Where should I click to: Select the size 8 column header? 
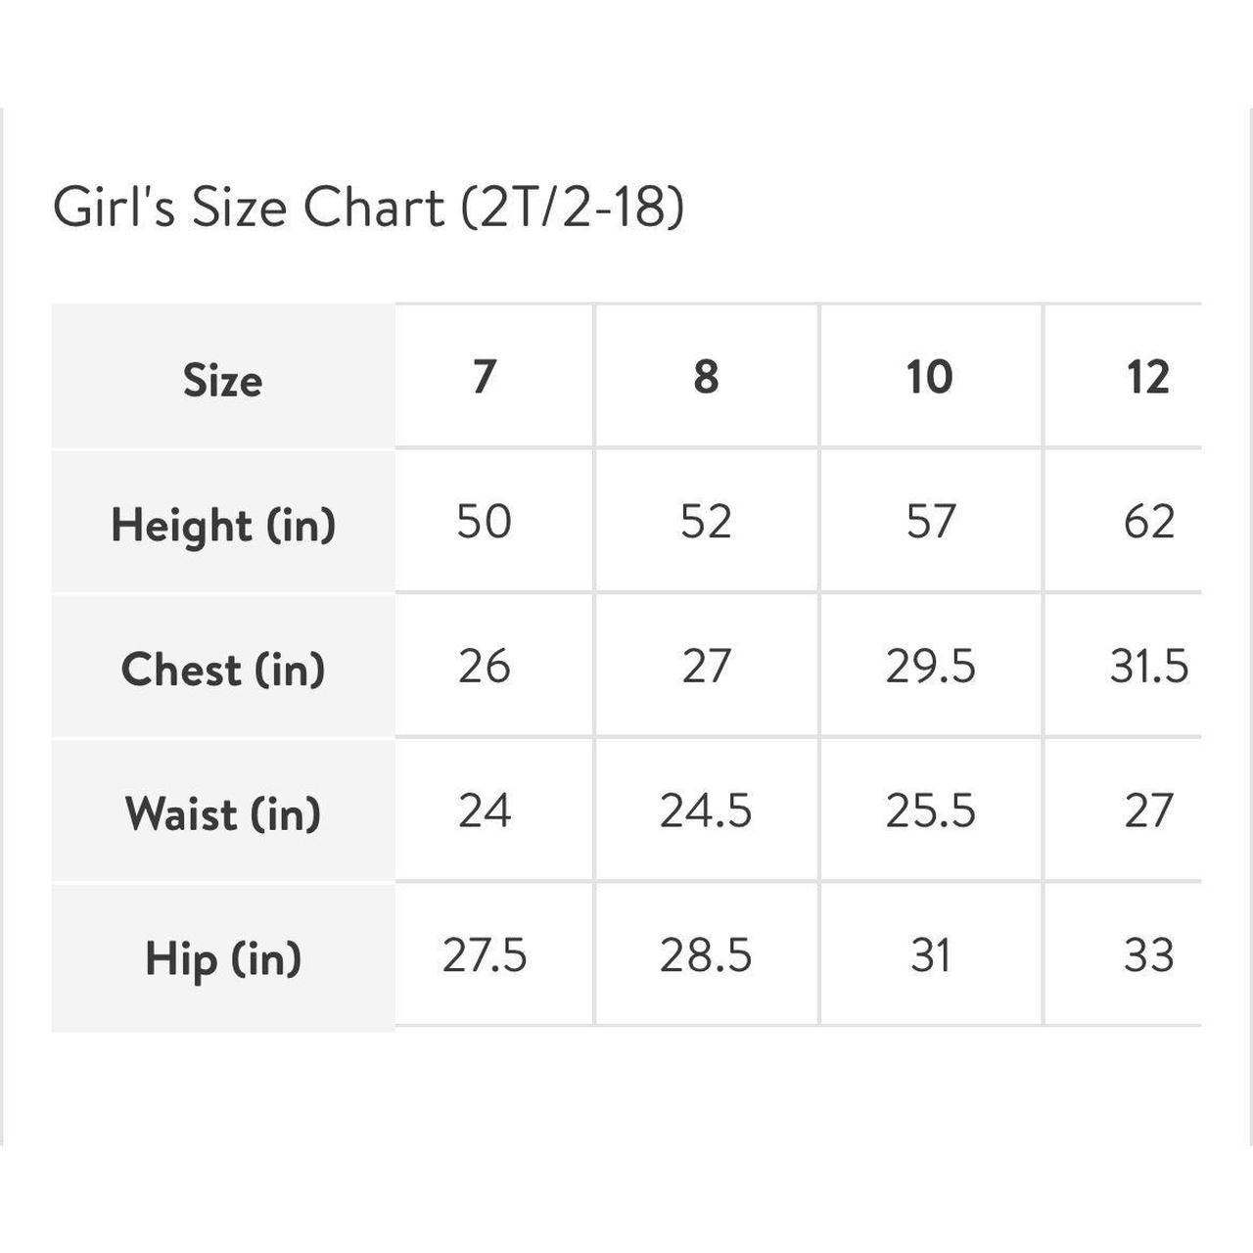point(706,377)
